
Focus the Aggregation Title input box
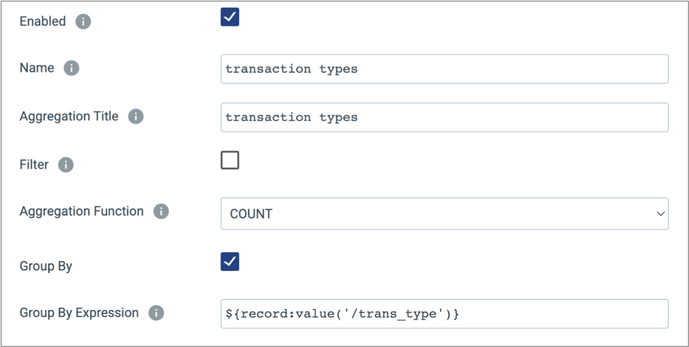point(444,117)
